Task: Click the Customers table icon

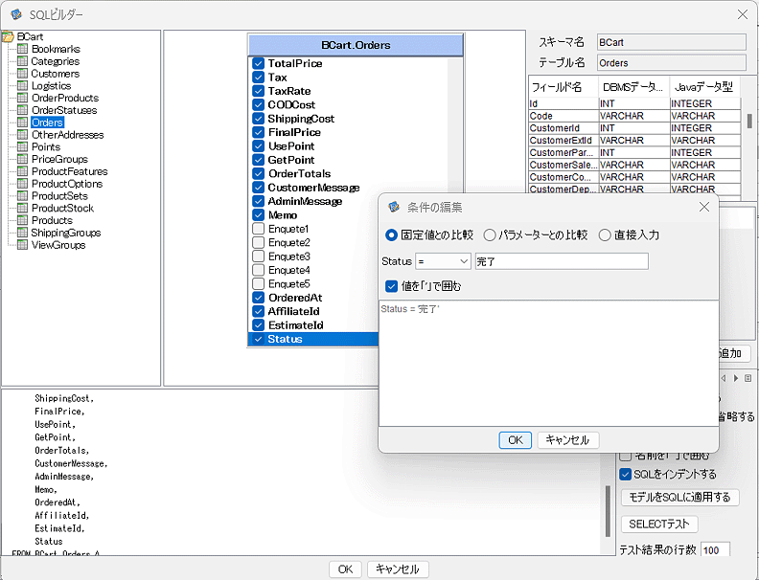Action: (22, 73)
